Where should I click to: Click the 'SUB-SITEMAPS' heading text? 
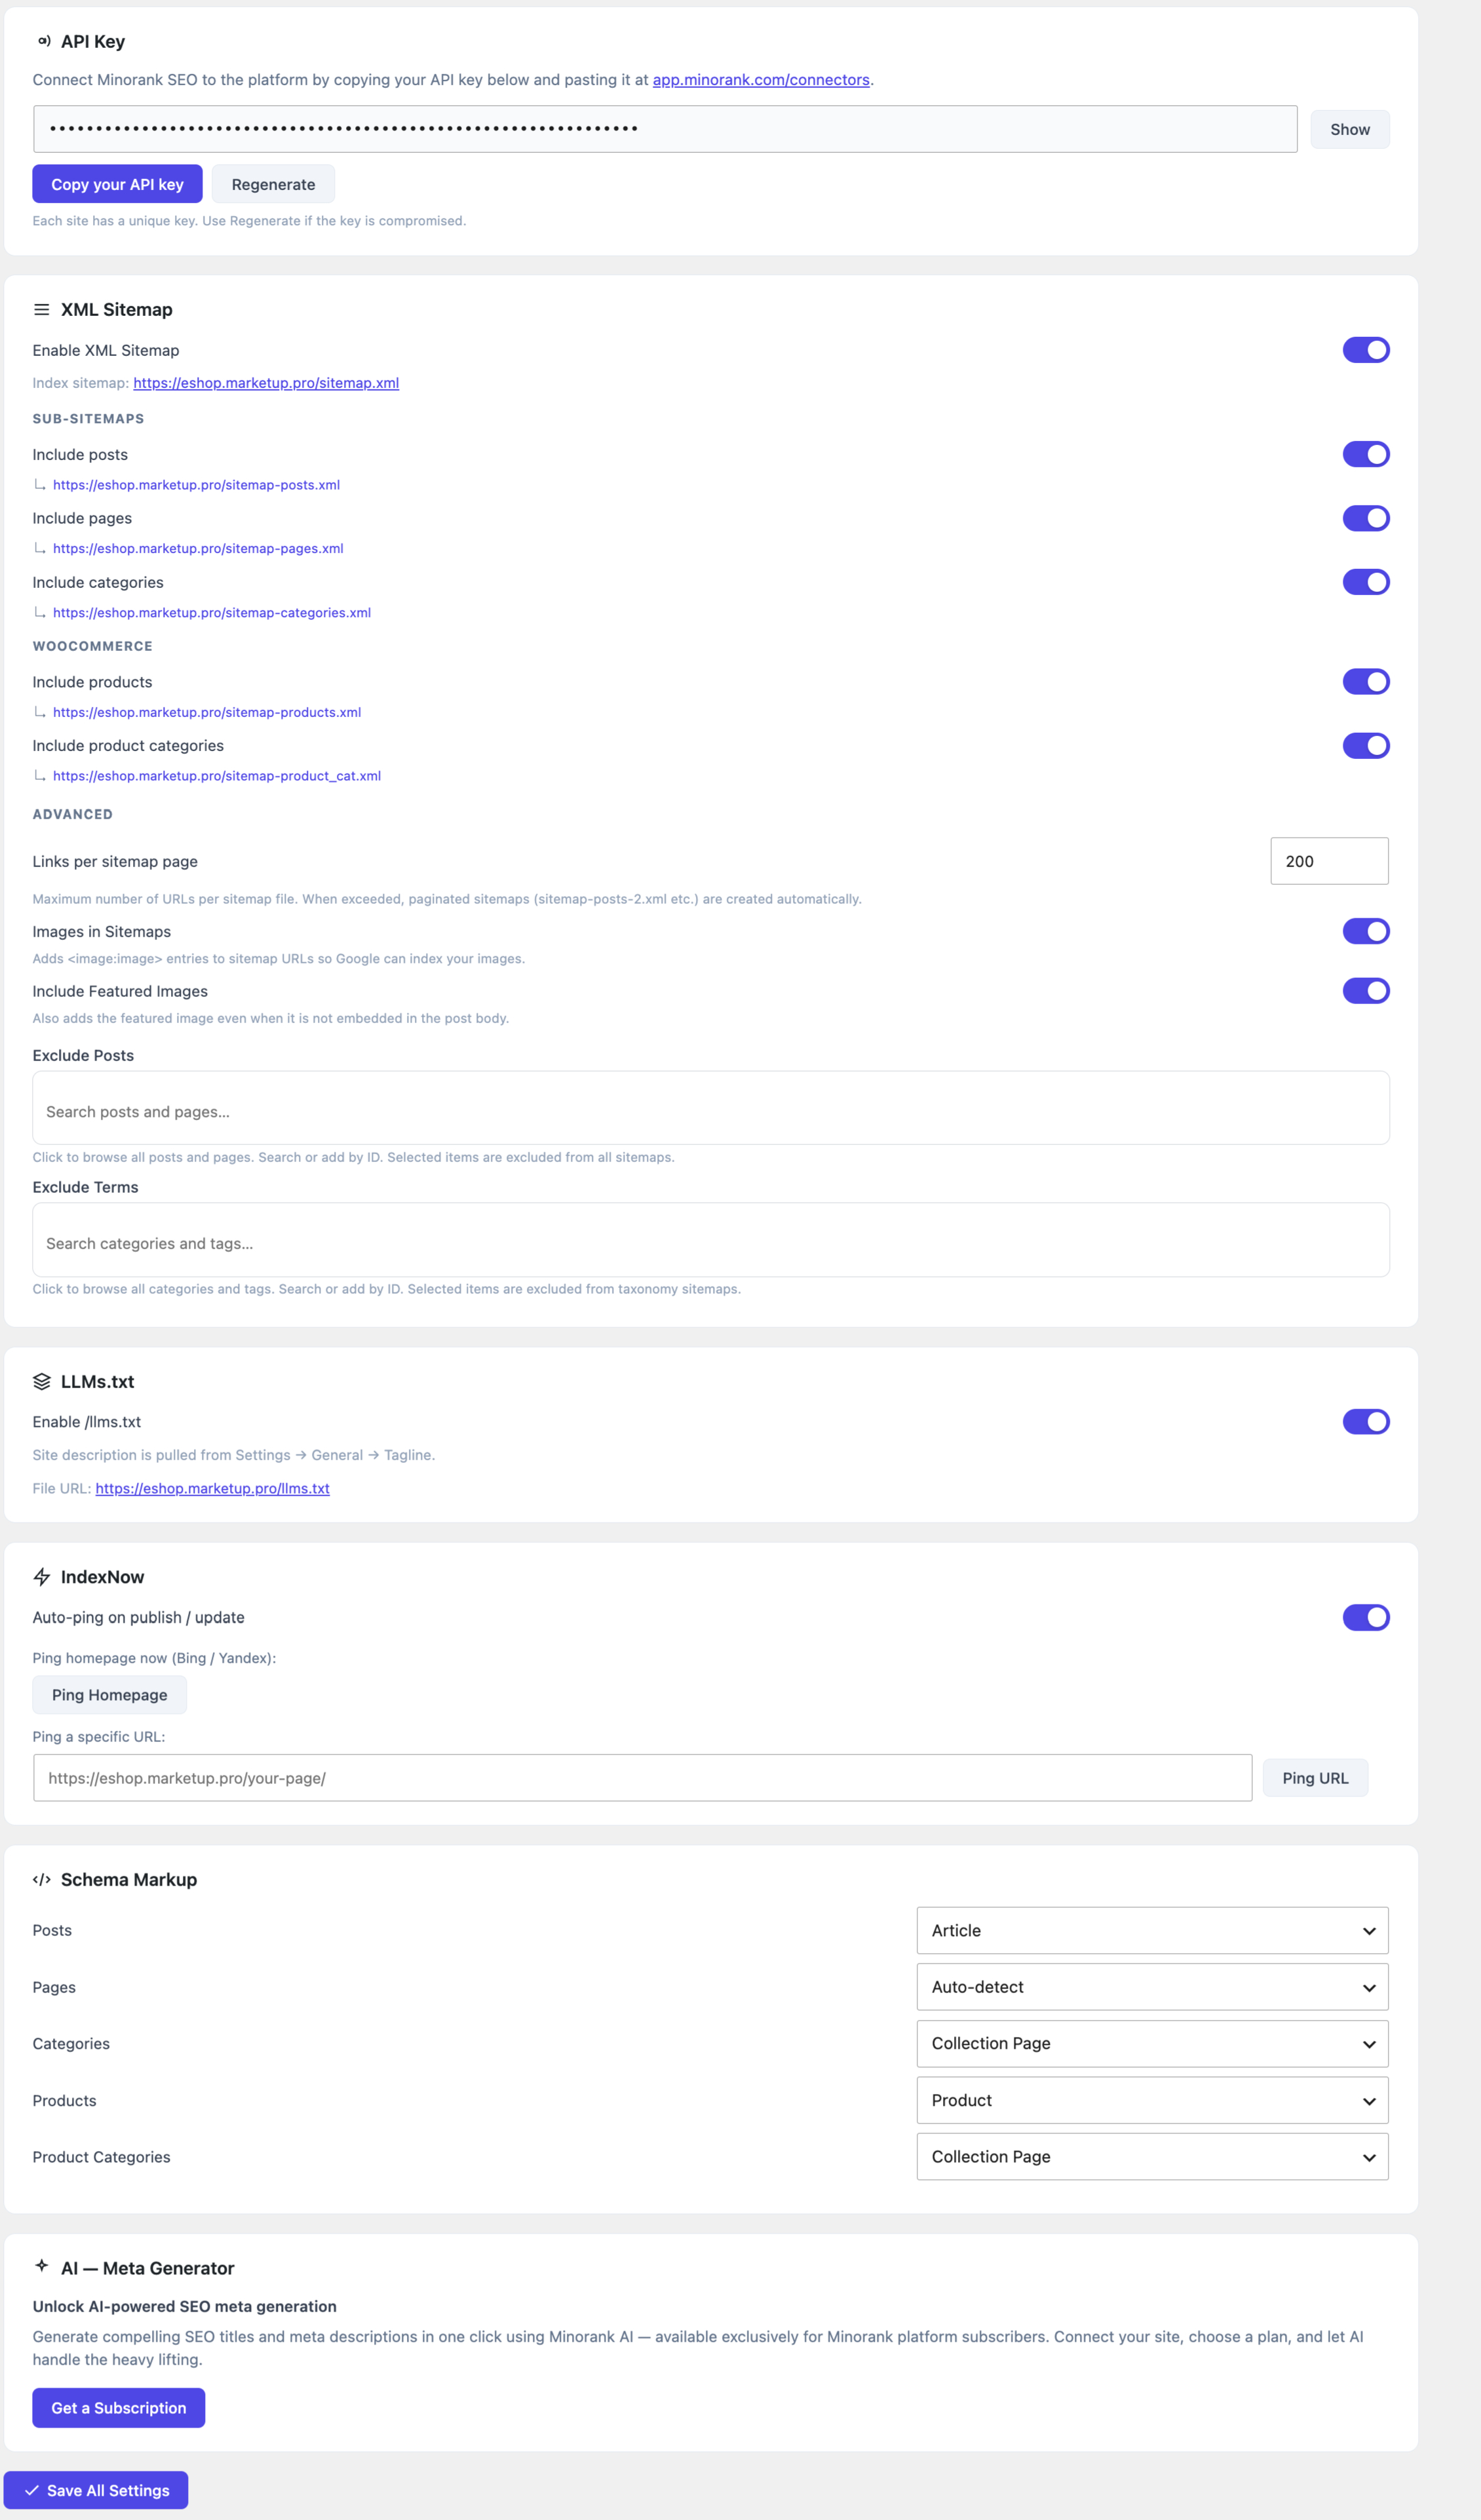[x=88, y=419]
